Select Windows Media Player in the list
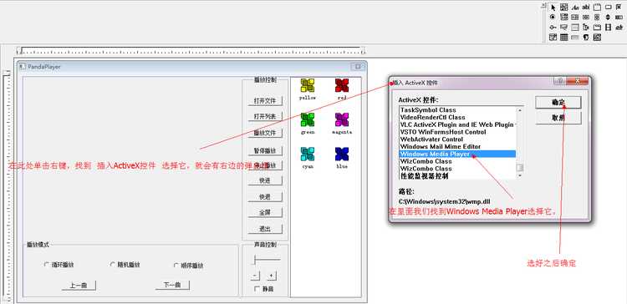Viewport: 627px width, 304px height. pyautogui.click(x=457, y=154)
